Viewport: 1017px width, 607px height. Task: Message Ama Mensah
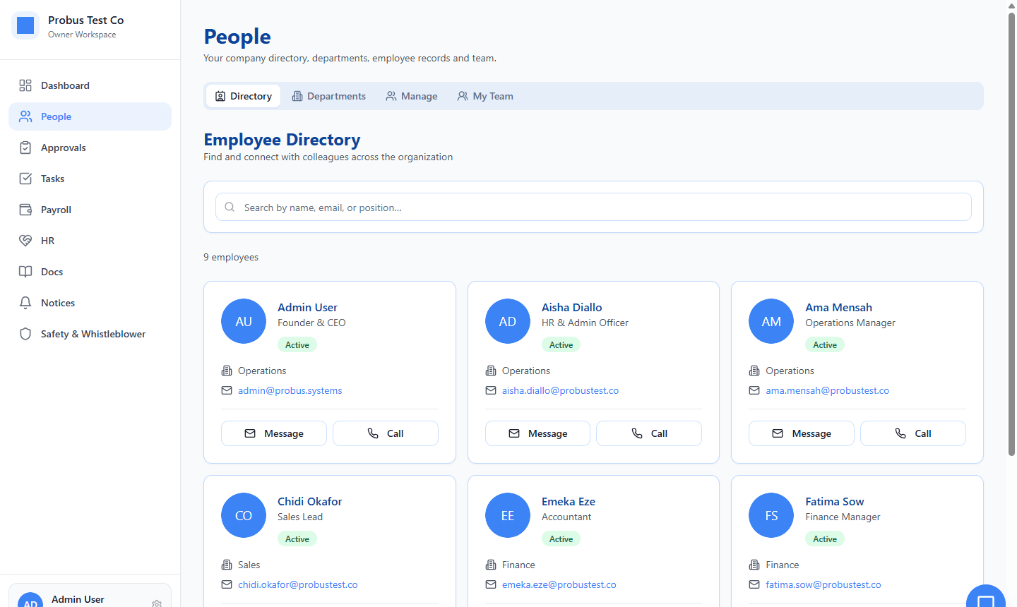tap(802, 433)
